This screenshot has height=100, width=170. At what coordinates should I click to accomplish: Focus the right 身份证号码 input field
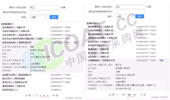click(x=130, y=12)
